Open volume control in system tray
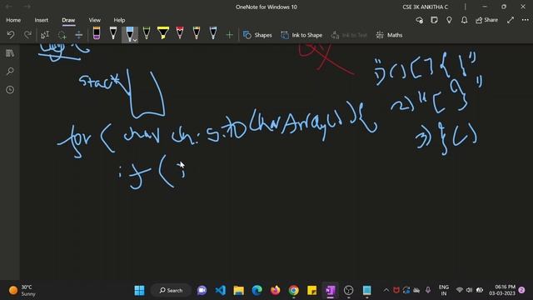Image resolution: width=533 pixels, height=300 pixels. pos(469,290)
